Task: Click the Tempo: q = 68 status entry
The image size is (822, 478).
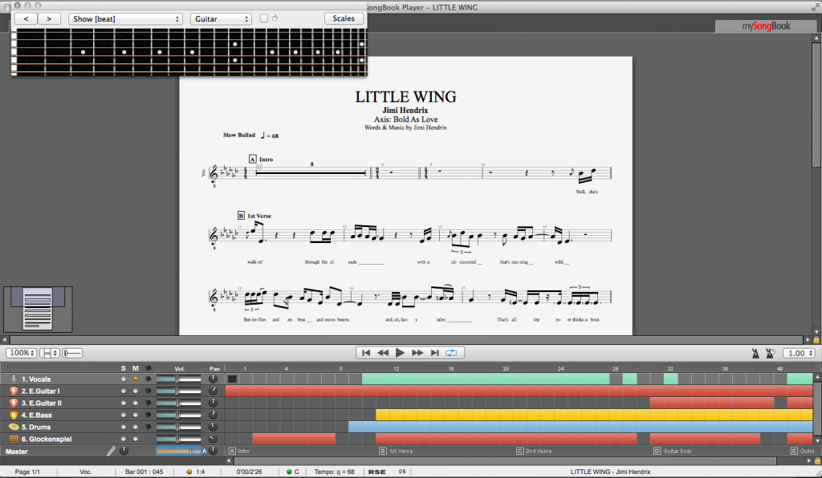Action: 334,472
